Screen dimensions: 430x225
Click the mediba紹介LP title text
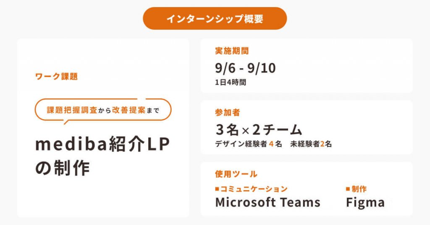(x=103, y=145)
